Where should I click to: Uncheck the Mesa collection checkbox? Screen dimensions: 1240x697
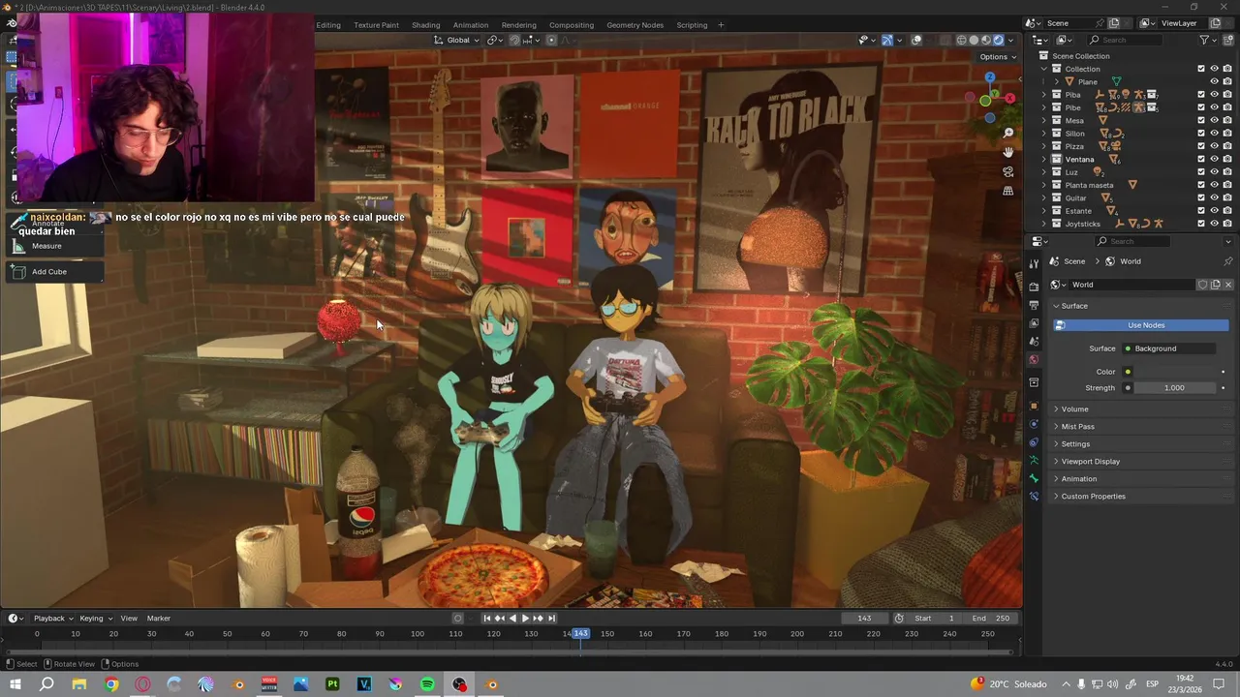(x=1201, y=120)
